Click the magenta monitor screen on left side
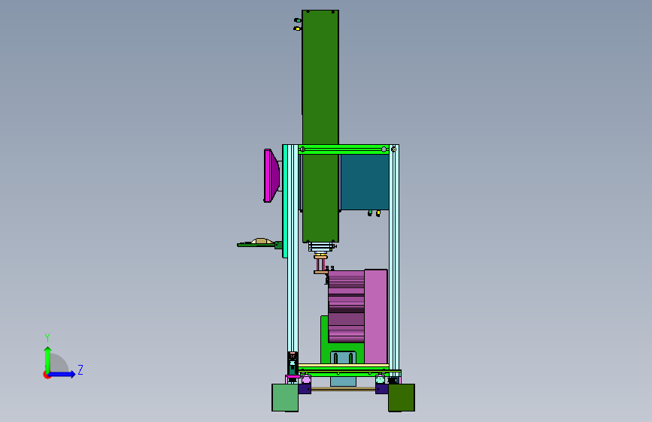 pos(271,176)
